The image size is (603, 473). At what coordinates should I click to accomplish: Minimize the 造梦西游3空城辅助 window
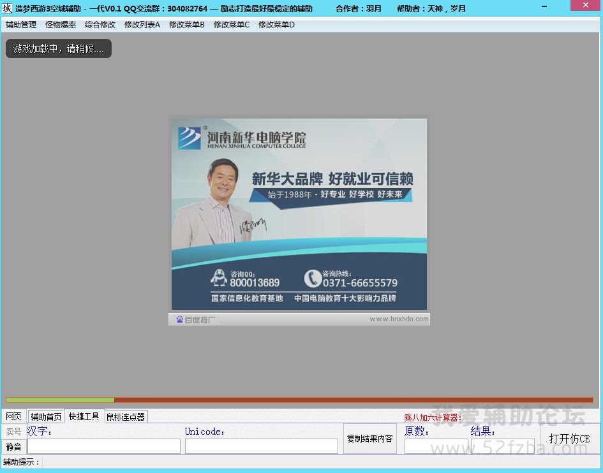[x=544, y=6]
